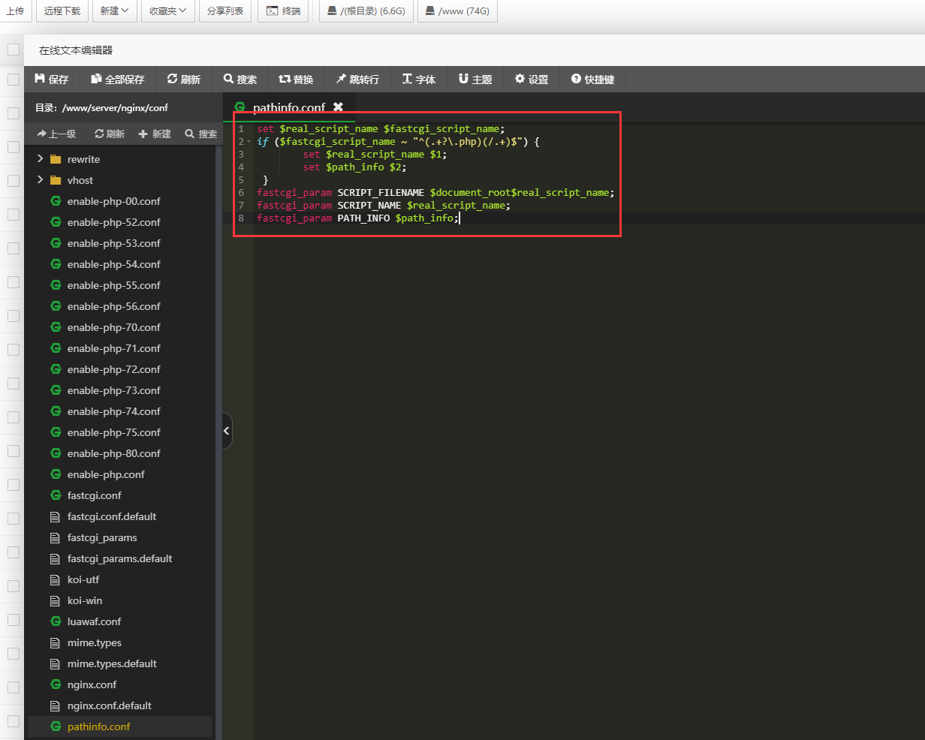Open the 分享列表 share list
Screen dimensions: 925x740
(225, 11)
